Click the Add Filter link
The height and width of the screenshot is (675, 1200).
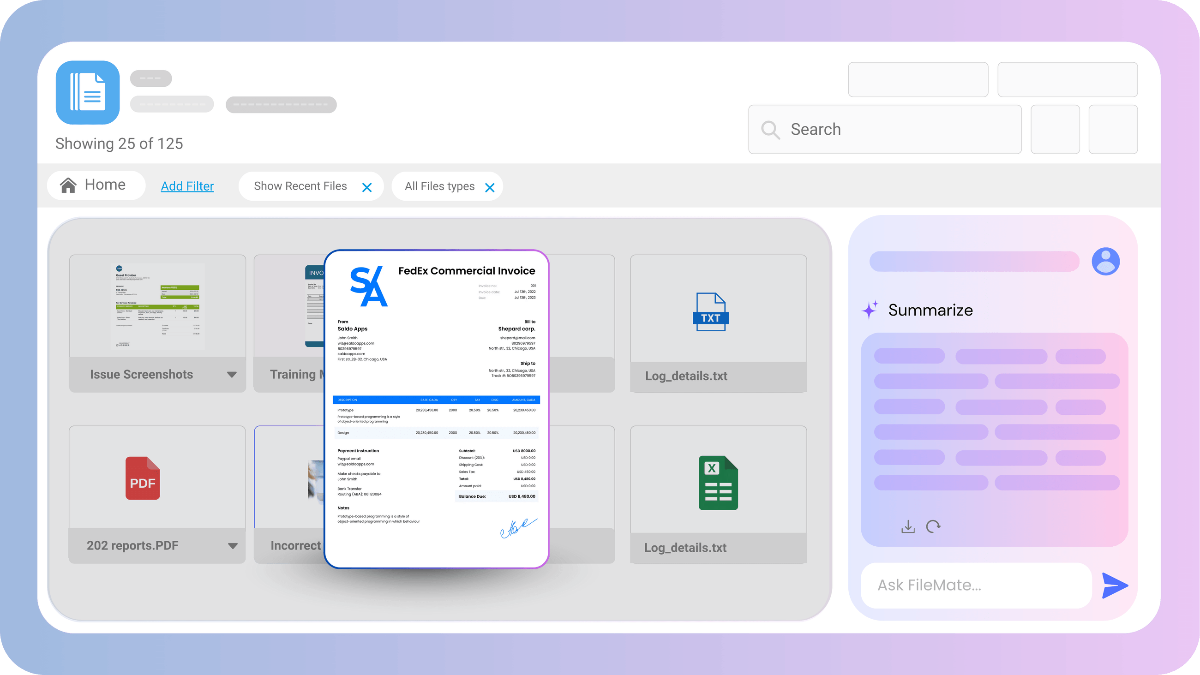click(x=187, y=186)
